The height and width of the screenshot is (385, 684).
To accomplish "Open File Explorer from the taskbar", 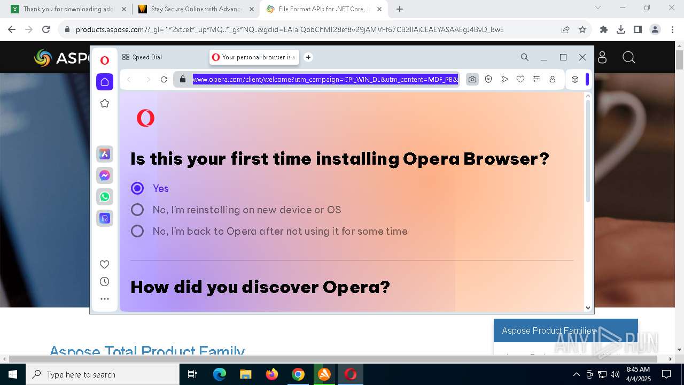I will click(x=246, y=374).
